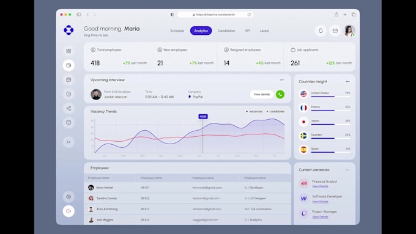Click the Project Manager company logo
Viewport: 416px width, 234px height.
[304, 213]
